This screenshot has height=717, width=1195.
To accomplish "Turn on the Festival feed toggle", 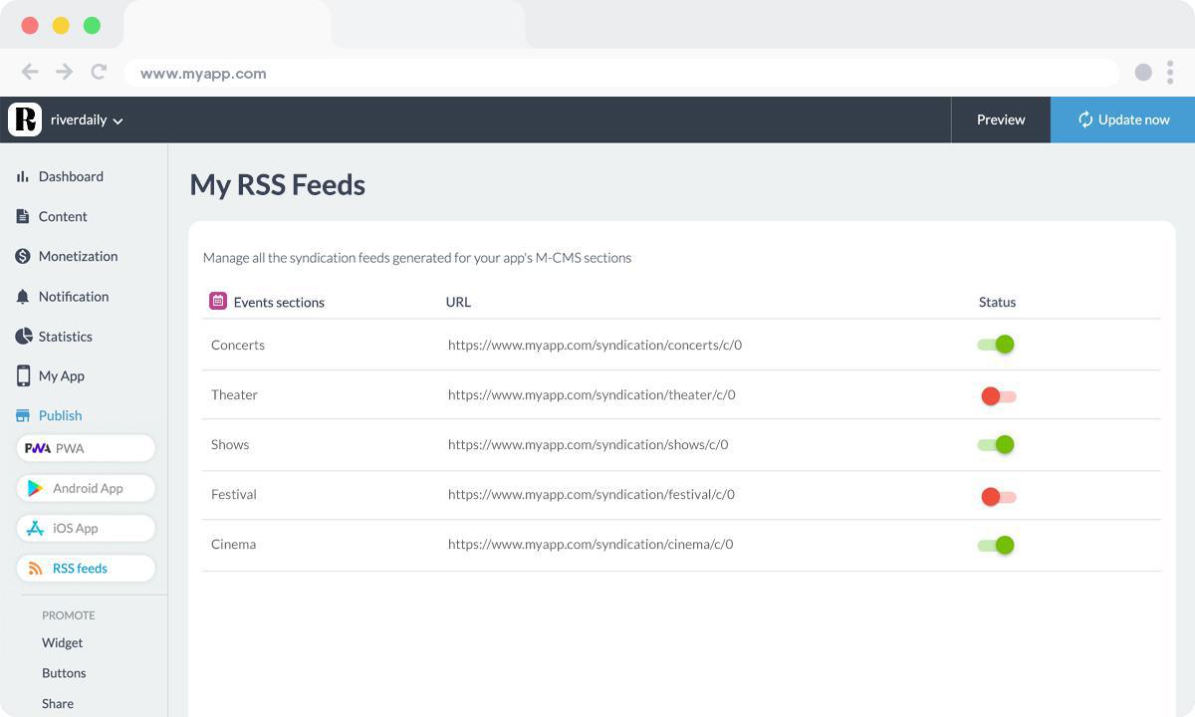I will click(x=998, y=496).
